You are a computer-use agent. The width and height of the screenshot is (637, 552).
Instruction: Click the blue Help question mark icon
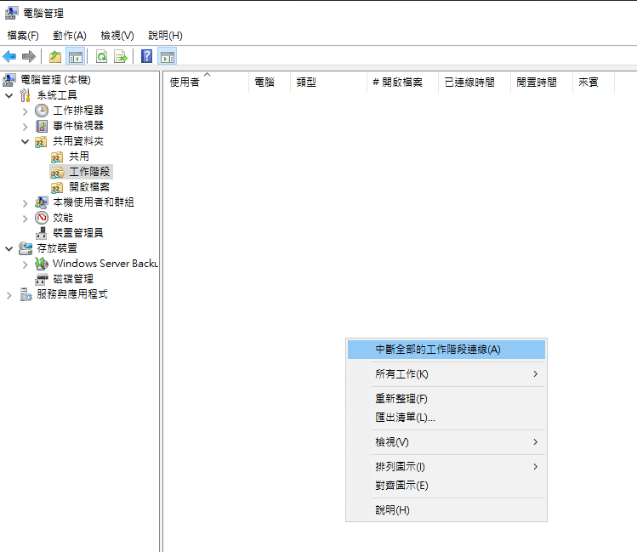click(146, 56)
